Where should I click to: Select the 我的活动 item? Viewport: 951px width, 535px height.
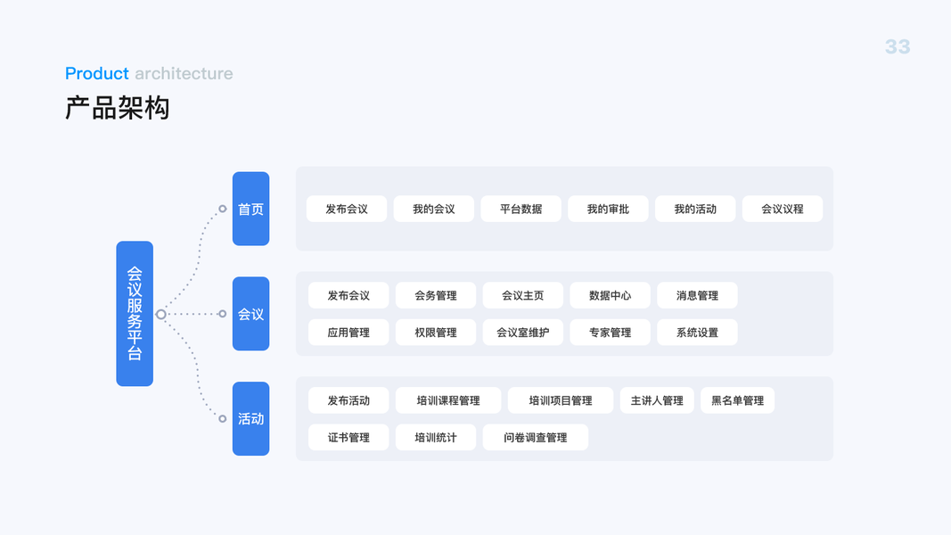coord(695,209)
